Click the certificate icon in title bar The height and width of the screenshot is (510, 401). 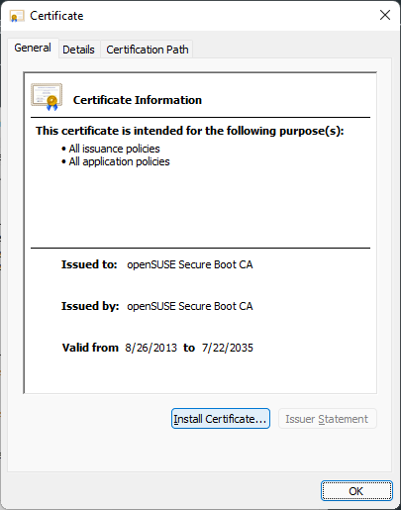click(17, 16)
